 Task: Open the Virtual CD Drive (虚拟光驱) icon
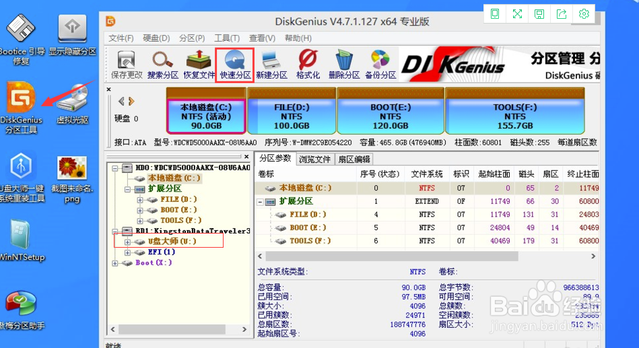pyautogui.click(x=73, y=104)
